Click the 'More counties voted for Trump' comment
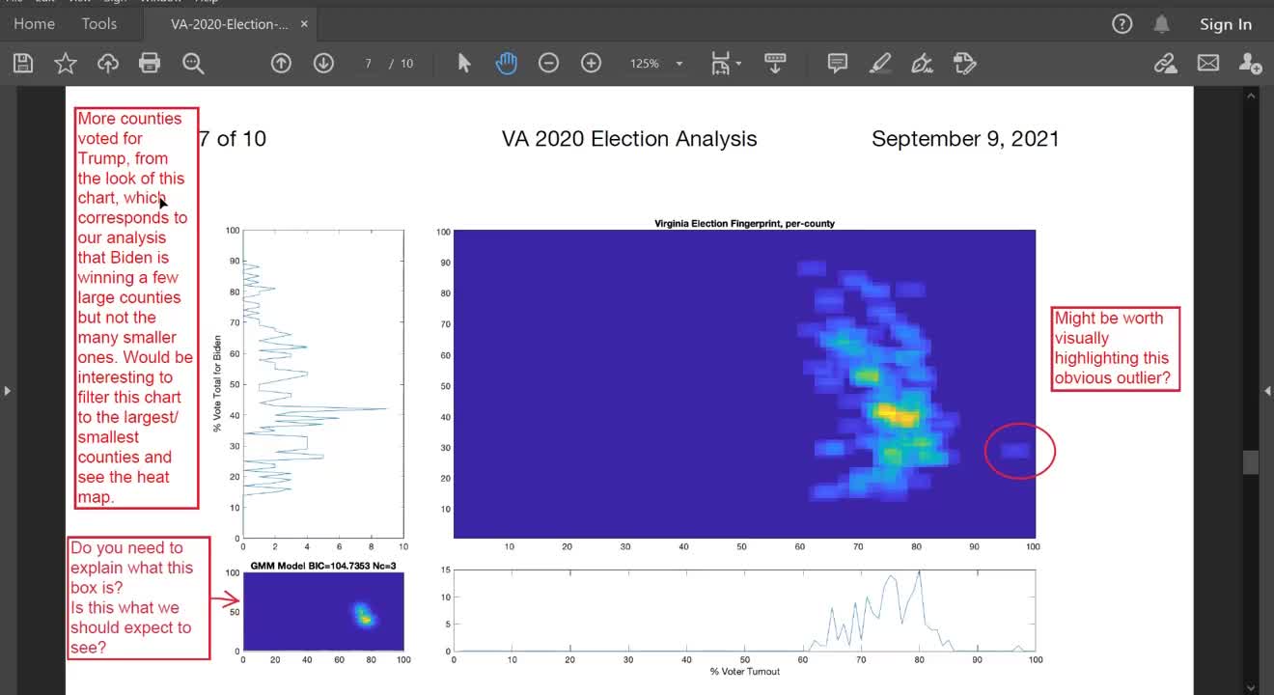The width and height of the screenshot is (1274, 695). pos(136,308)
